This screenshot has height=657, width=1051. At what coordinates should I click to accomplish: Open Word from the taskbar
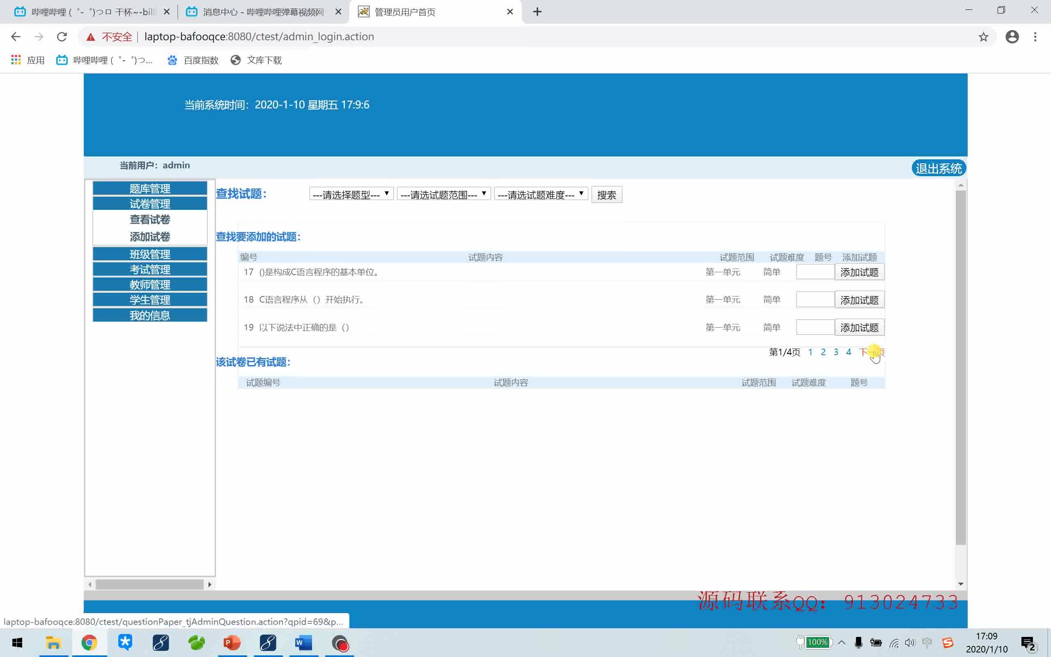click(x=303, y=643)
